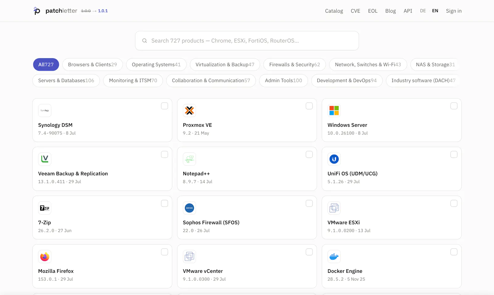Check the VMware ESXi card checkbox

(454, 203)
